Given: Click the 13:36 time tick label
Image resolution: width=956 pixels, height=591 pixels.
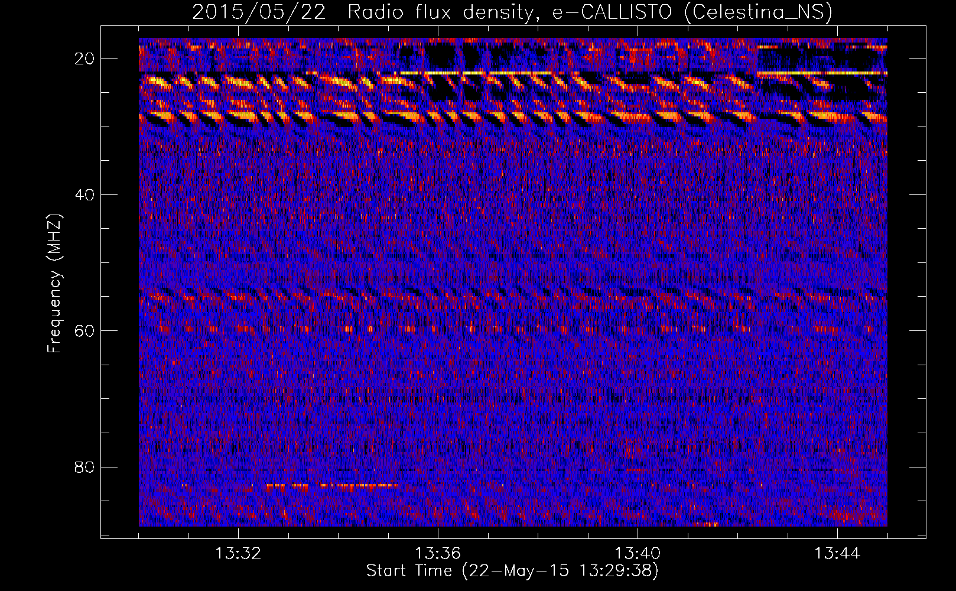Looking at the screenshot, I should (x=438, y=554).
